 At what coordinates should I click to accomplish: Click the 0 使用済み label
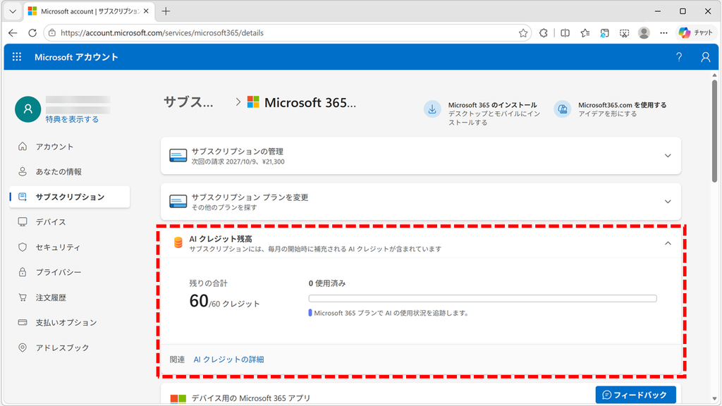click(327, 283)
